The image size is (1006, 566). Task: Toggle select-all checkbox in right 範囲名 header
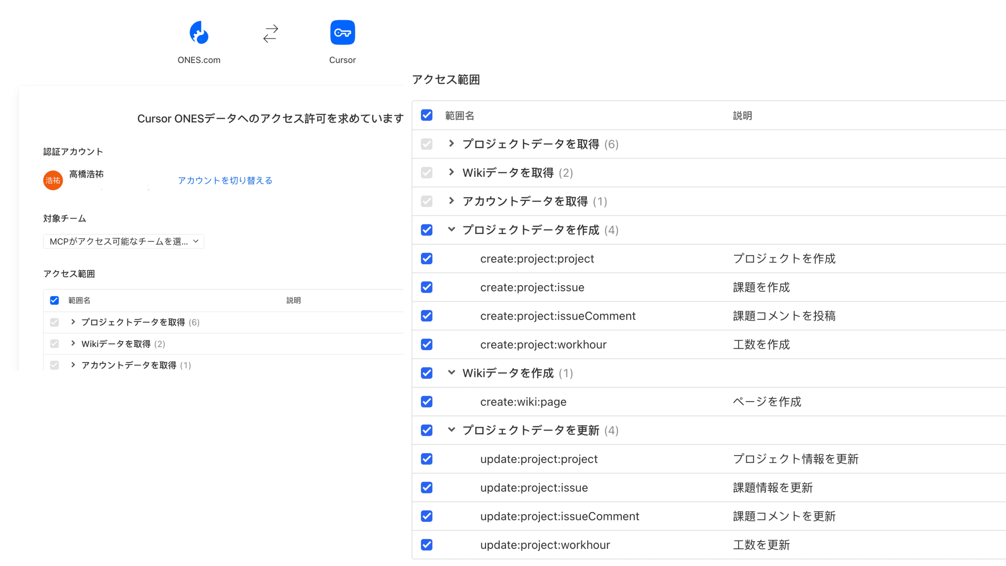tap(427, 115)
